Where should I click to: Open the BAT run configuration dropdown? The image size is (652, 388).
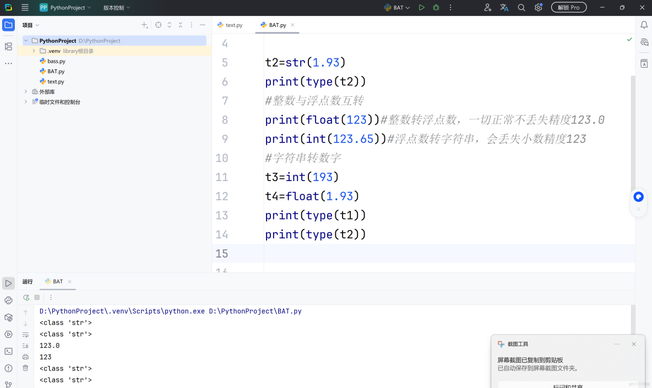tap(396, 7)
